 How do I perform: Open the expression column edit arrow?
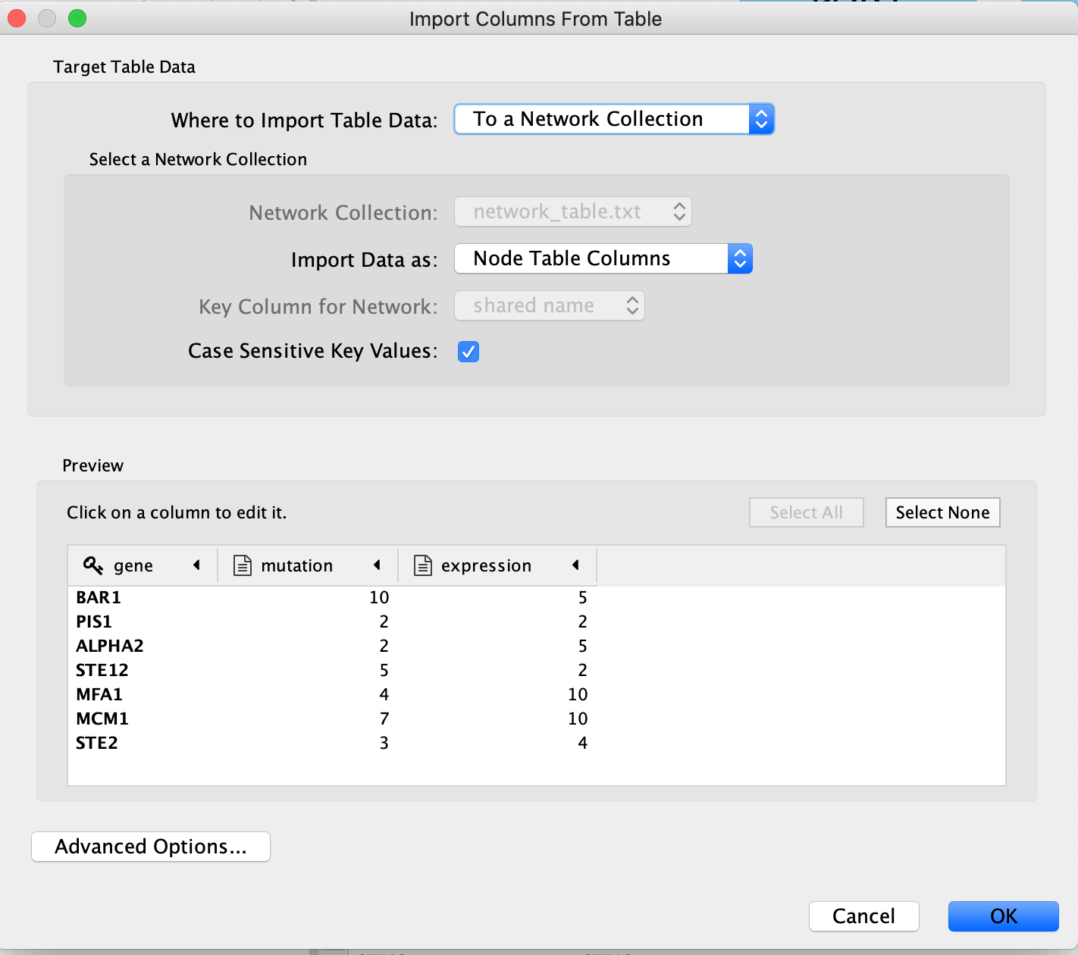[575, 565]
